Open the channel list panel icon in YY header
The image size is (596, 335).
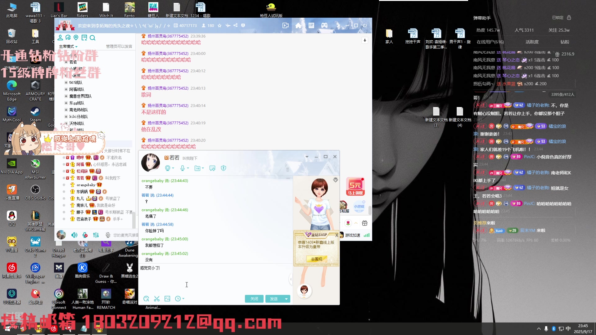tap(311, 25)
